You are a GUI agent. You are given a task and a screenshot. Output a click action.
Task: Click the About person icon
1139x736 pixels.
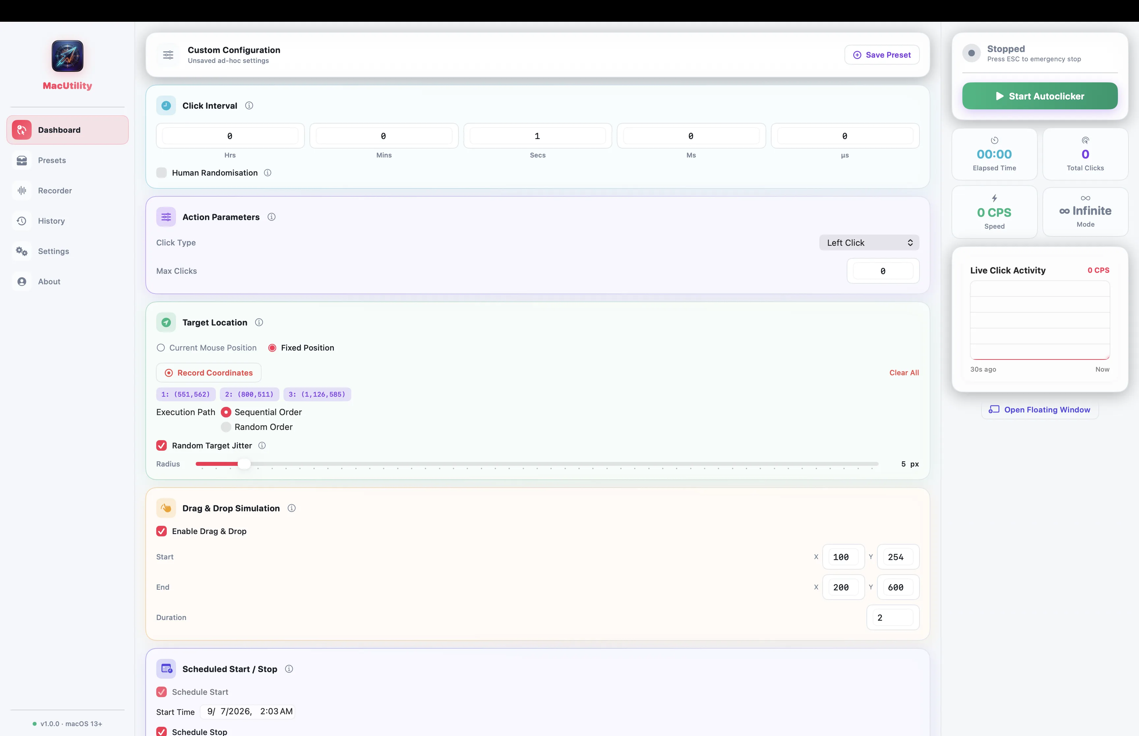tap(22, 281)
